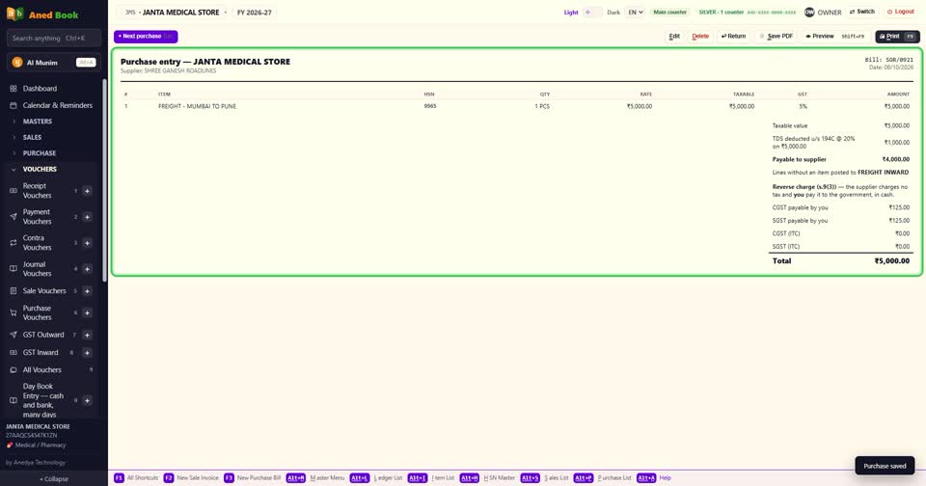Click the Aned Book logo icon

pos(14,13)
